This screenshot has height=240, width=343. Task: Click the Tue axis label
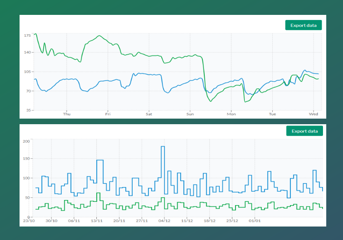click(x=272, y=114)
